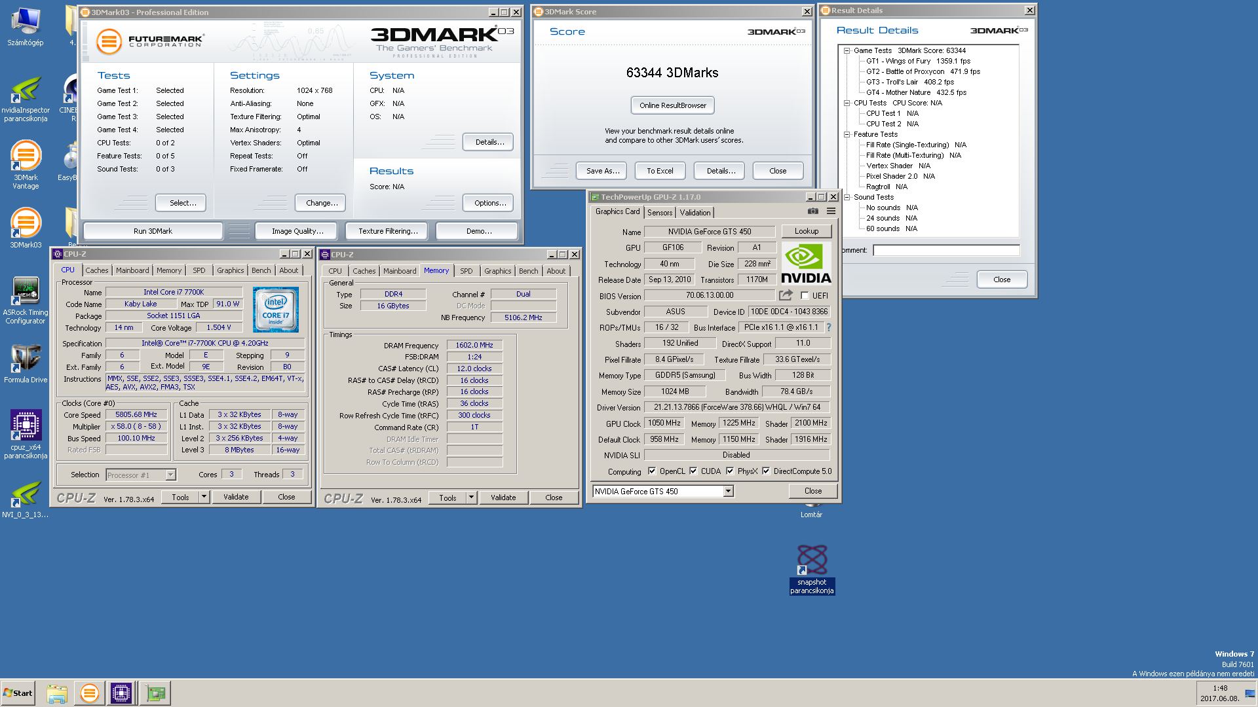Click the NVIDIA logo in GPU-Z
Image resolution: width=1258 pixels, height=707 pixels.
click(x=806, y=264)
